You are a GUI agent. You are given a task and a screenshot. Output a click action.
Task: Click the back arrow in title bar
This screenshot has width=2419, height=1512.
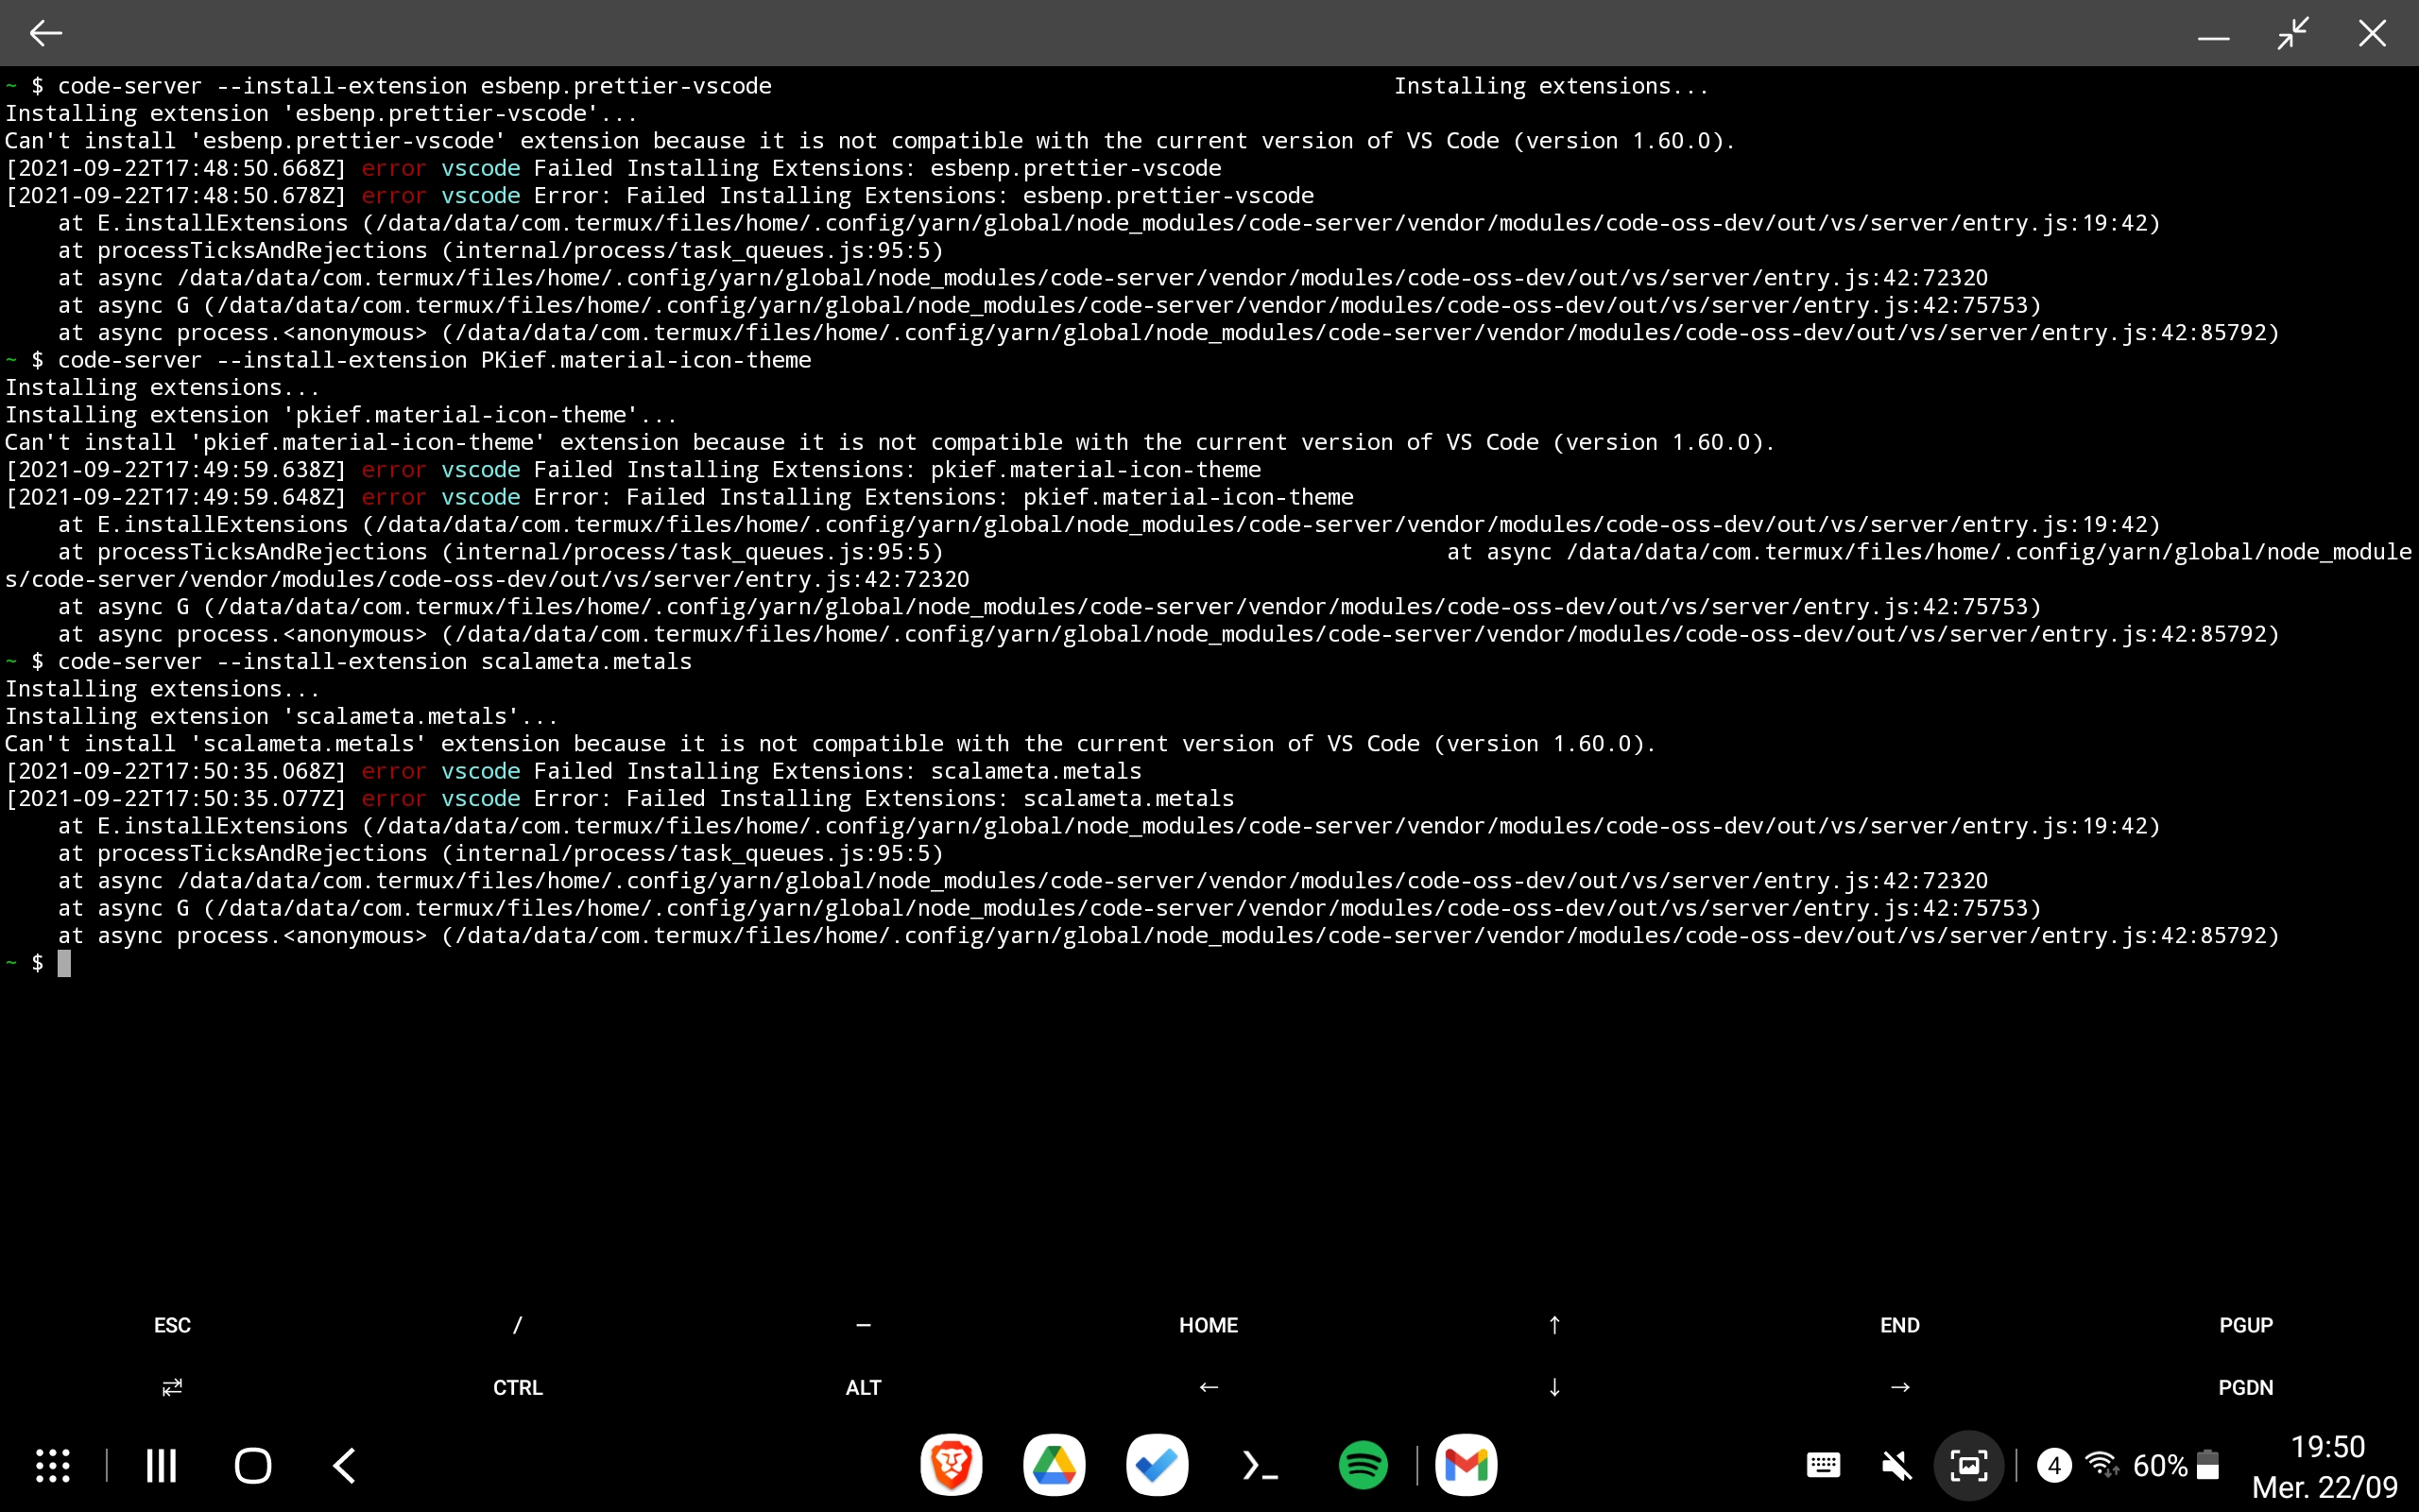coord(46,33)
